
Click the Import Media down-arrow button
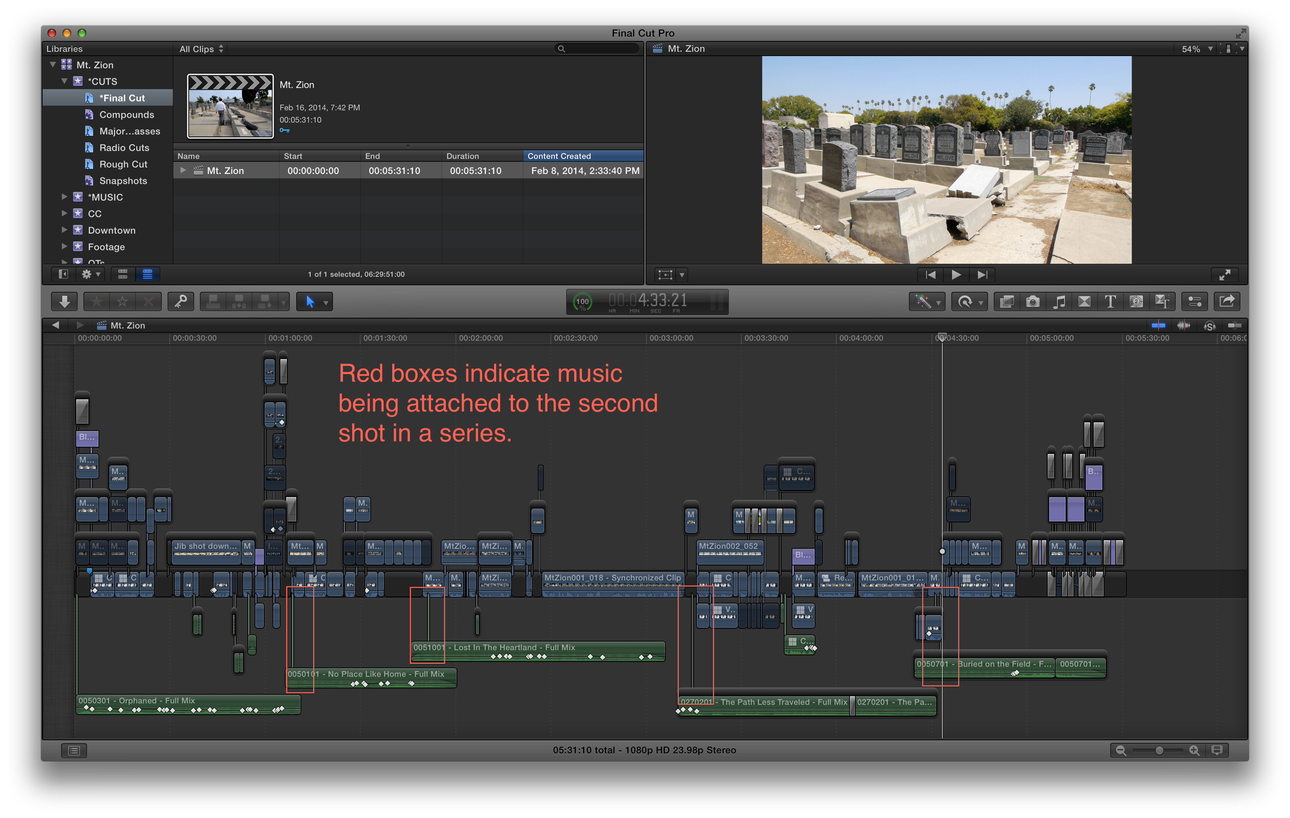[64, 302]
